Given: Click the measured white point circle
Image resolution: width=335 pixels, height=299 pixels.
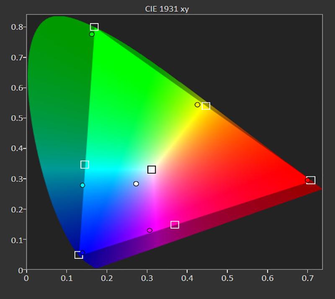Looking at the screenshot, I should (136, 184).
